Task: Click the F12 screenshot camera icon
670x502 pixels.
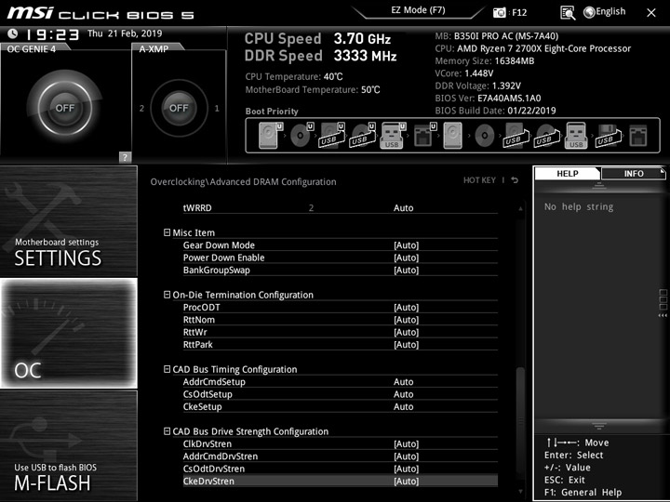Action: tap(499, 13)
